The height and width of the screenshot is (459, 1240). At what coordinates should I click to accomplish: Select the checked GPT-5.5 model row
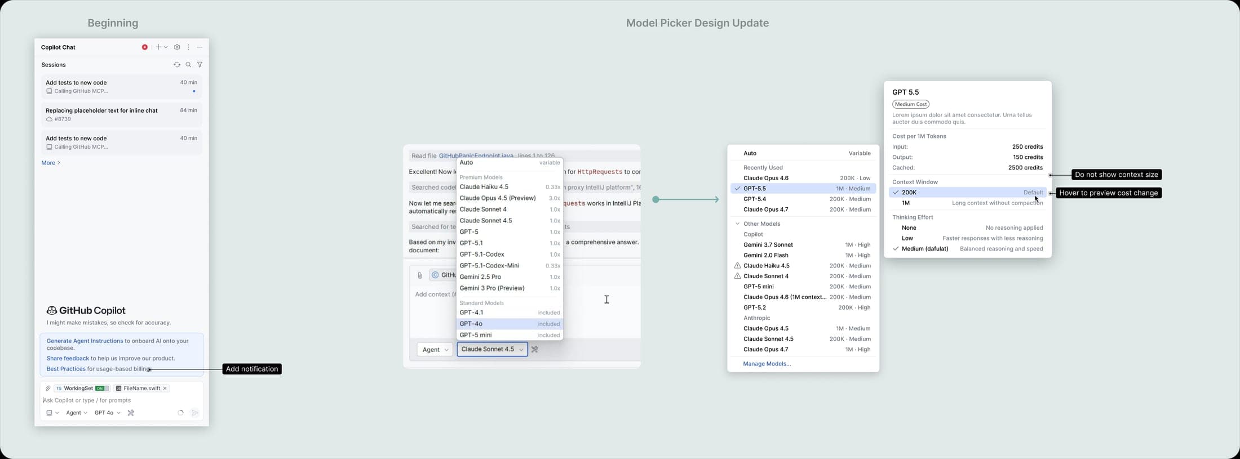point(803,189)
